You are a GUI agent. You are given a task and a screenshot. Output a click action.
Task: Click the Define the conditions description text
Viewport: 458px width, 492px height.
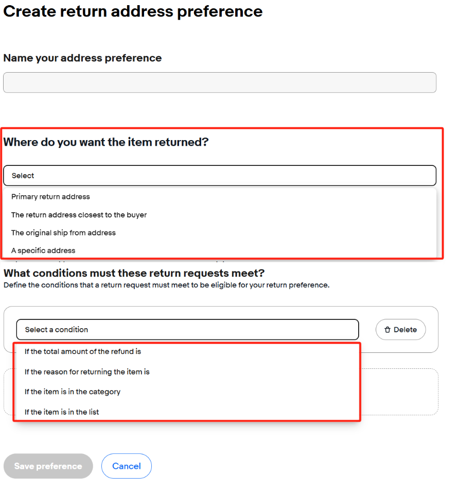[166, 285]
